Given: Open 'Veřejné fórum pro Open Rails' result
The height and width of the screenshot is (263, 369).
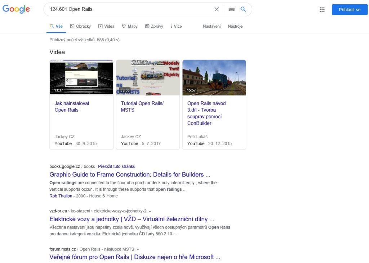Looking at the screenshot, I should coord(135,257).
